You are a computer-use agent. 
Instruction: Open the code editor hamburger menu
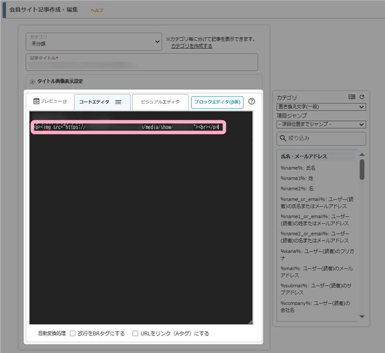(x=118, y=102)
